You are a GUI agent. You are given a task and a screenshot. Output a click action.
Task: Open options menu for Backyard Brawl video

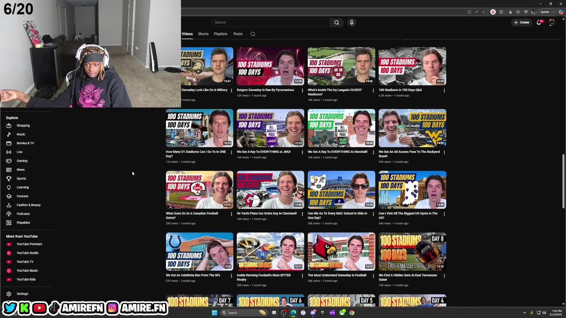(x=444, y=152)
